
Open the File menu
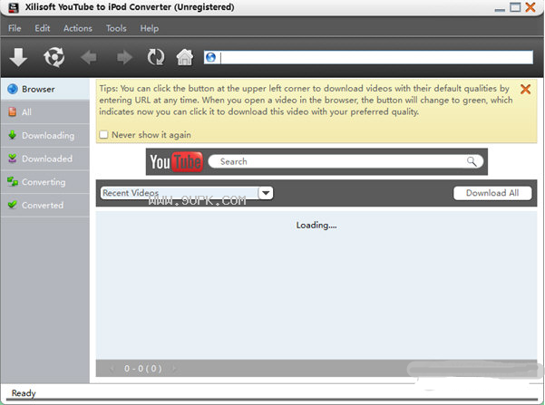(15, 28)
